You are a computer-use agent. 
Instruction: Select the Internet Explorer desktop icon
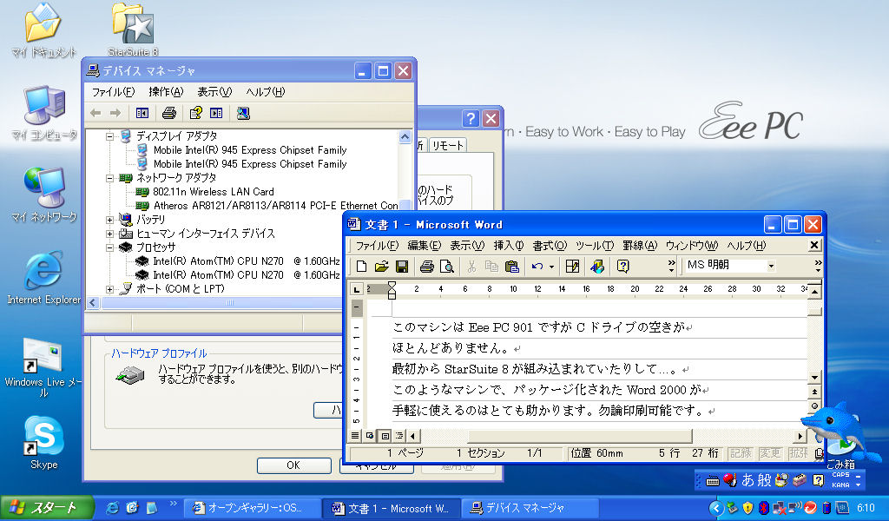coord(43,278)
